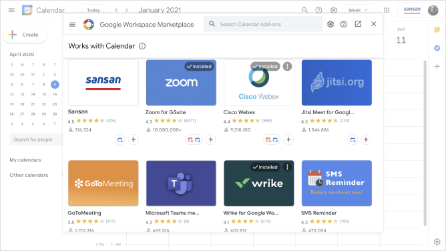Screen dimensions: 446x251
Task: Open the Sansan app thumbnail
Action: click(103, 83)
